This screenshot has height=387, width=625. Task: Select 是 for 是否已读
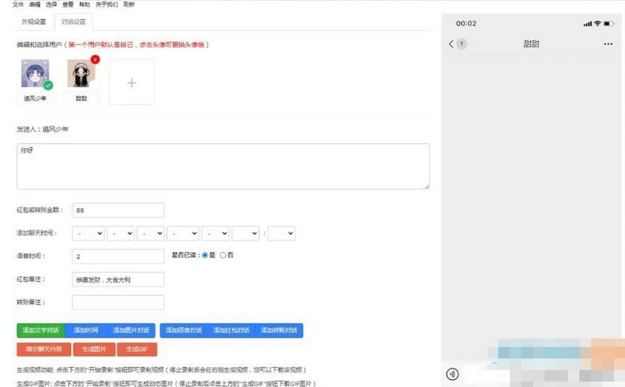205,255
